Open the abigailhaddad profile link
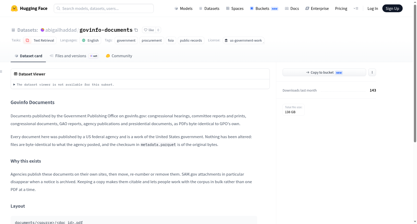417x224 pixels. coord(61,30)
